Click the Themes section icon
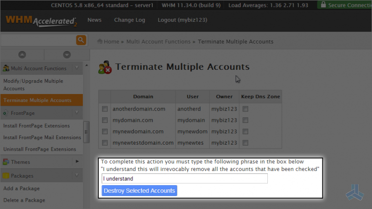372x209 pixels. 6,162
